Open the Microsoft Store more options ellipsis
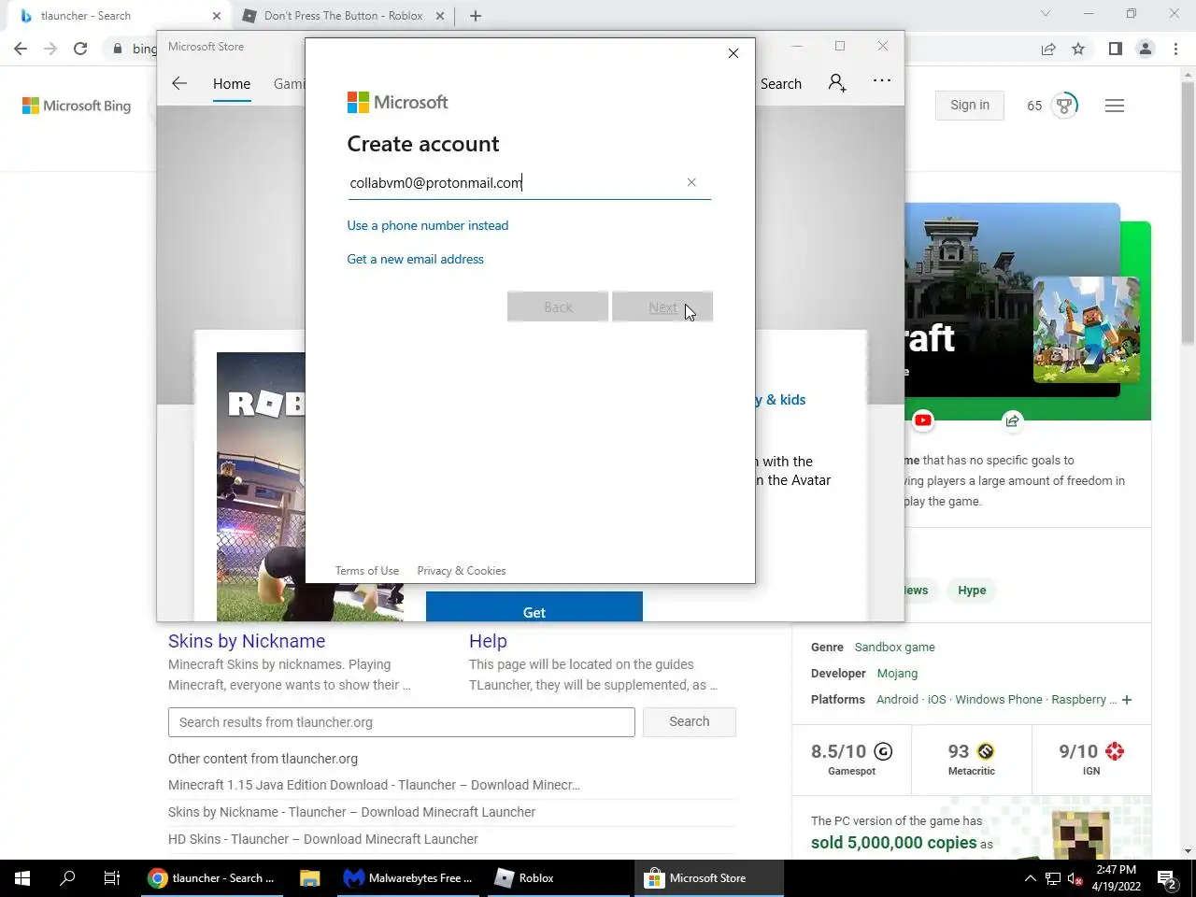The width and height of the screenshot is (1196, 897). (882, 81)
